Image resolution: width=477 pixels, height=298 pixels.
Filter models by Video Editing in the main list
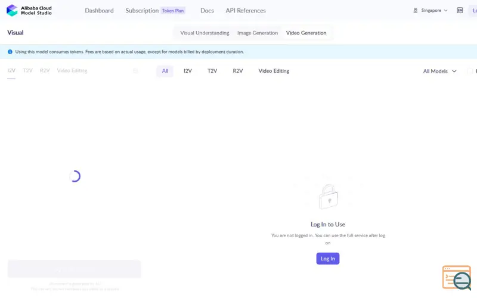[274, 71]
